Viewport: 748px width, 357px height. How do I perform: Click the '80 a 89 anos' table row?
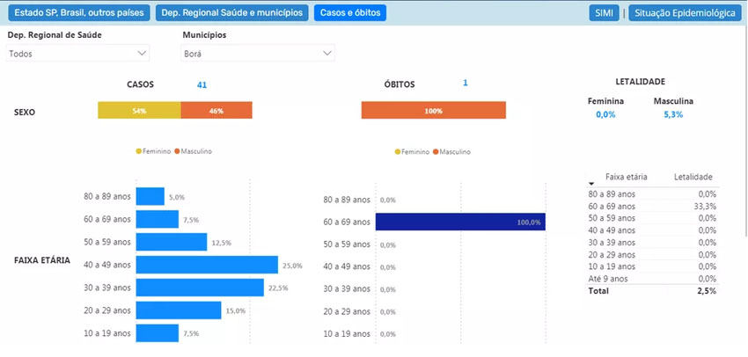(652, 194)
